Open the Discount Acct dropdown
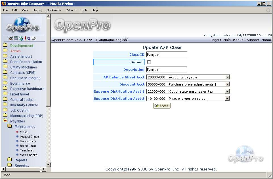Viewport: 273px width, 179px height. tap(227, 84)
